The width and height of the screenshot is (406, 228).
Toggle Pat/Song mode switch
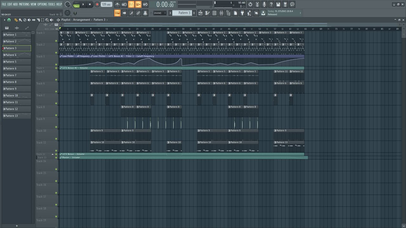click(x=76, y=4)
